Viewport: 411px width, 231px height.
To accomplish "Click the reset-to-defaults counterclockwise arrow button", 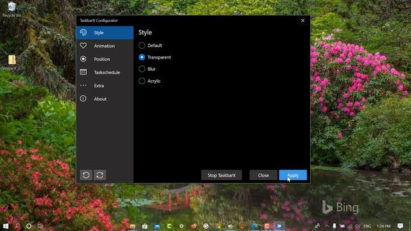I will point(86,175).
